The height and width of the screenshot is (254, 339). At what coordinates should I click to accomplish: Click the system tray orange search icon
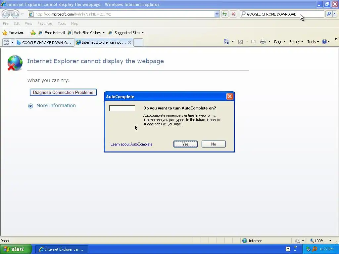[315, 249]
